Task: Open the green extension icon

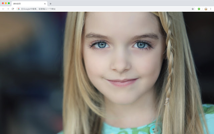Action: [x=199, y=9]
